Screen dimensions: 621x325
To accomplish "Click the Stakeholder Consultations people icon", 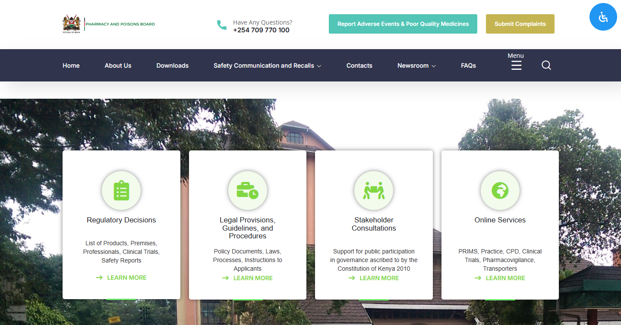I will tap(374, 191).
